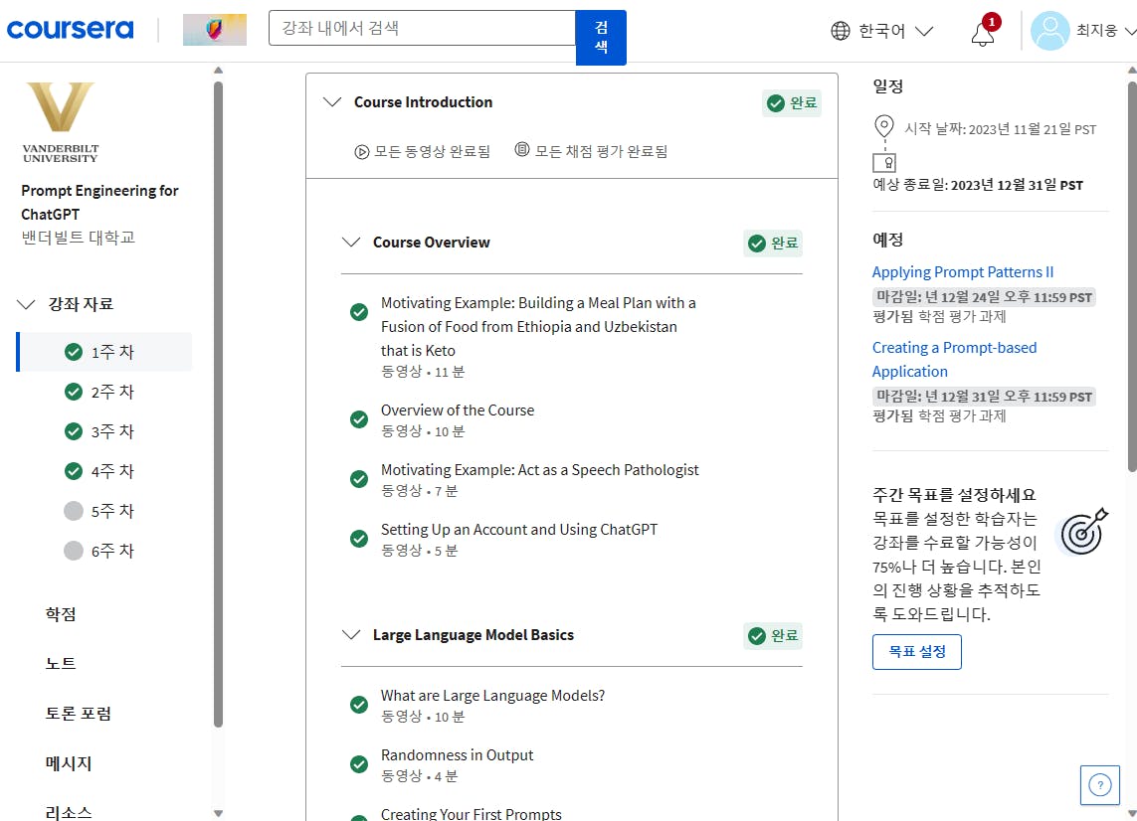Select 2주 차 in the sidebar
Image resolution: width=1137 pixels, height=821 pixels.
pos(105,392)
